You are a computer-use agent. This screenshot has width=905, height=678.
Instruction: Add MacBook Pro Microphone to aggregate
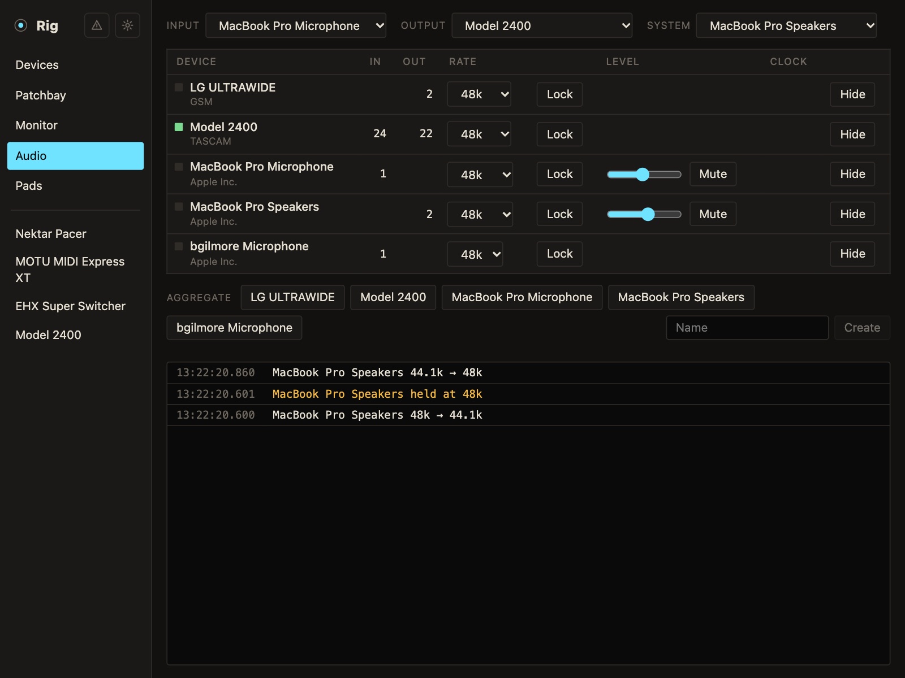tap(522, 297)
